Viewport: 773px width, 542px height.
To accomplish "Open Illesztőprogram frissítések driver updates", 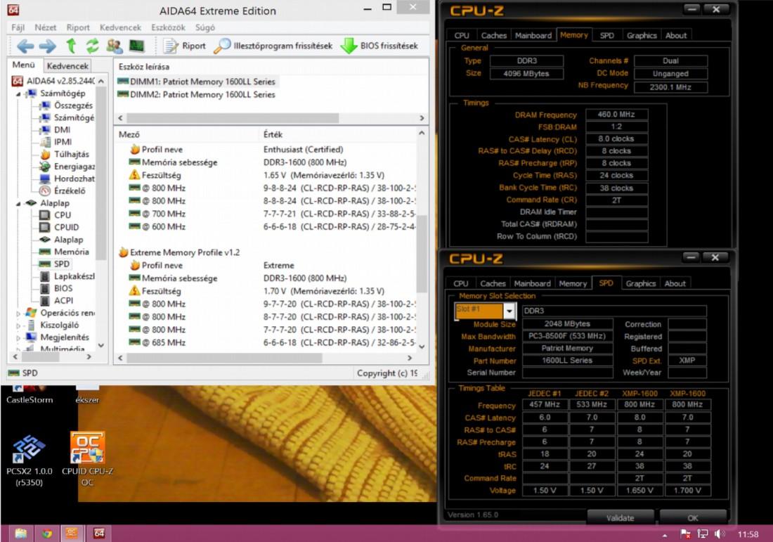I will (273, 46).
